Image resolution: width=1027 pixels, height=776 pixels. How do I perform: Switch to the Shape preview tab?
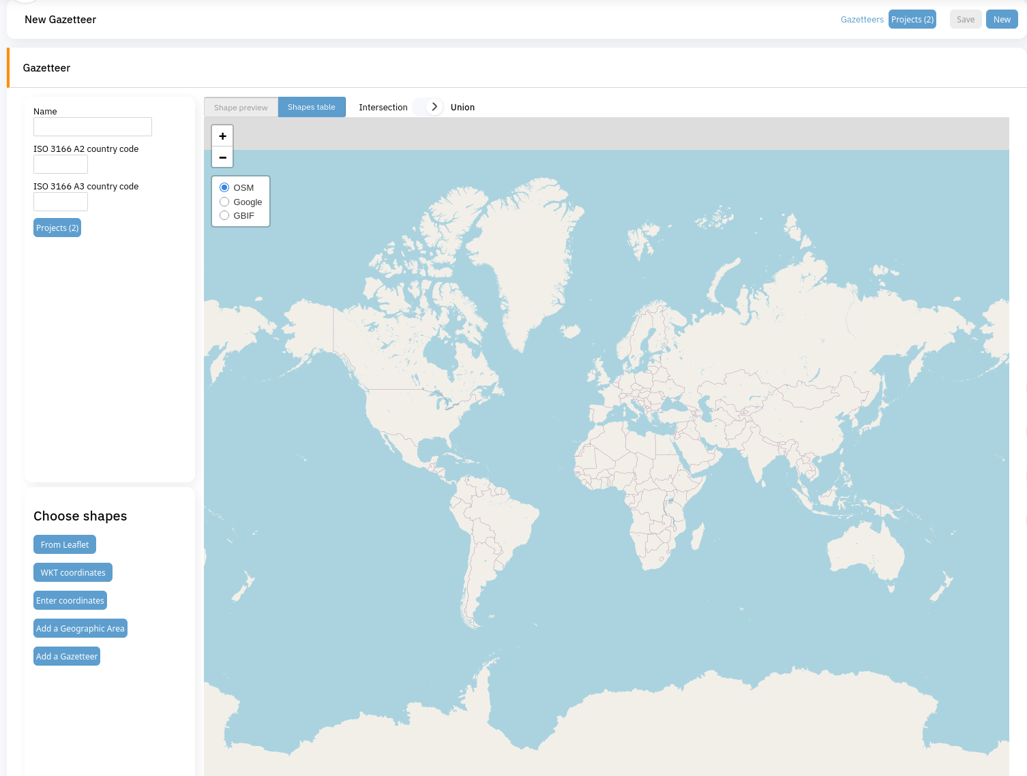click(241, 108)
